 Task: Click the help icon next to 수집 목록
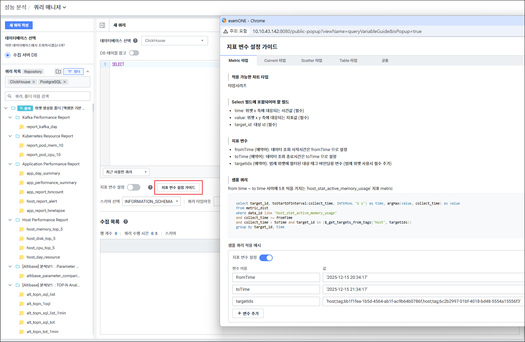tap(126, 222)
